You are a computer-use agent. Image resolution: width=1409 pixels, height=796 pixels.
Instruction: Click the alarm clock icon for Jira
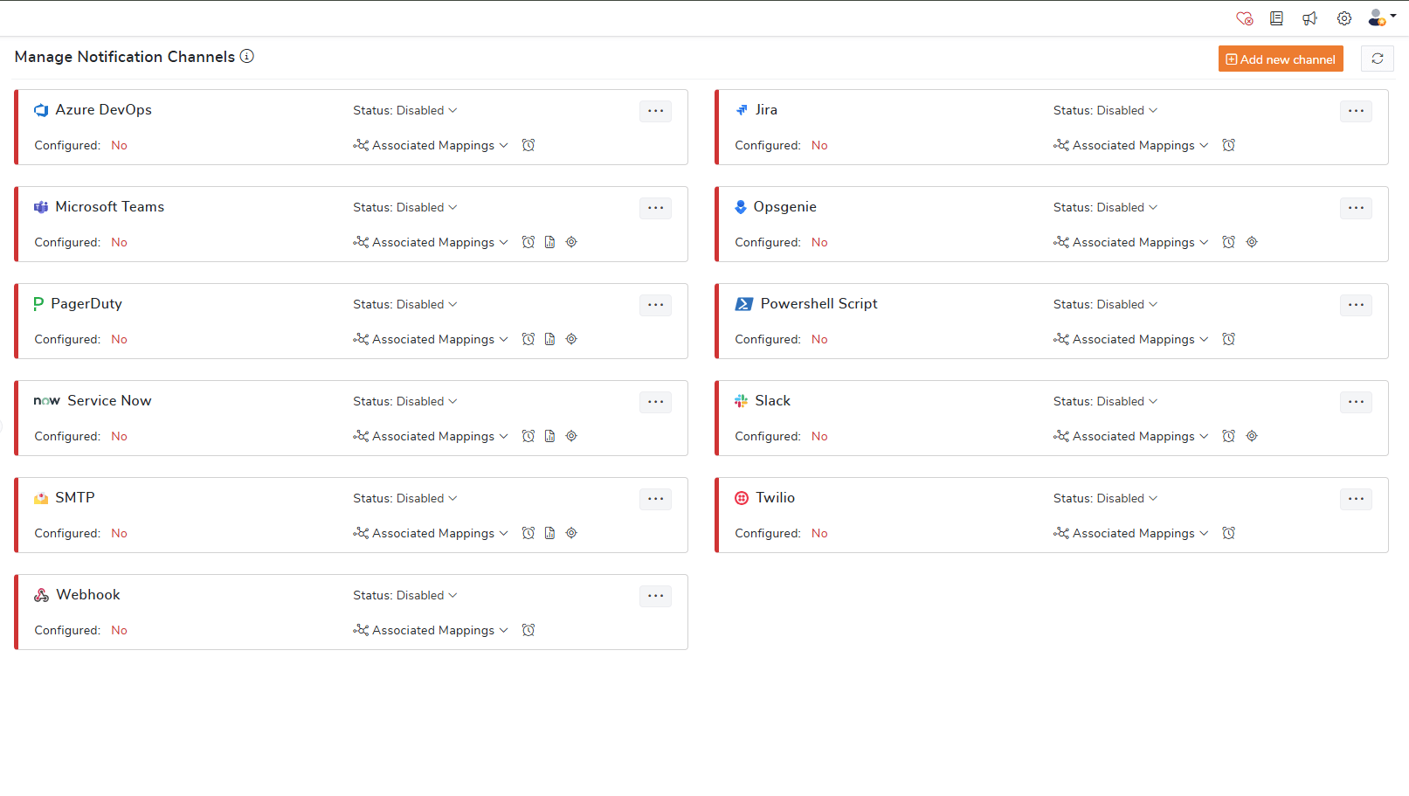pos(1229,145)
